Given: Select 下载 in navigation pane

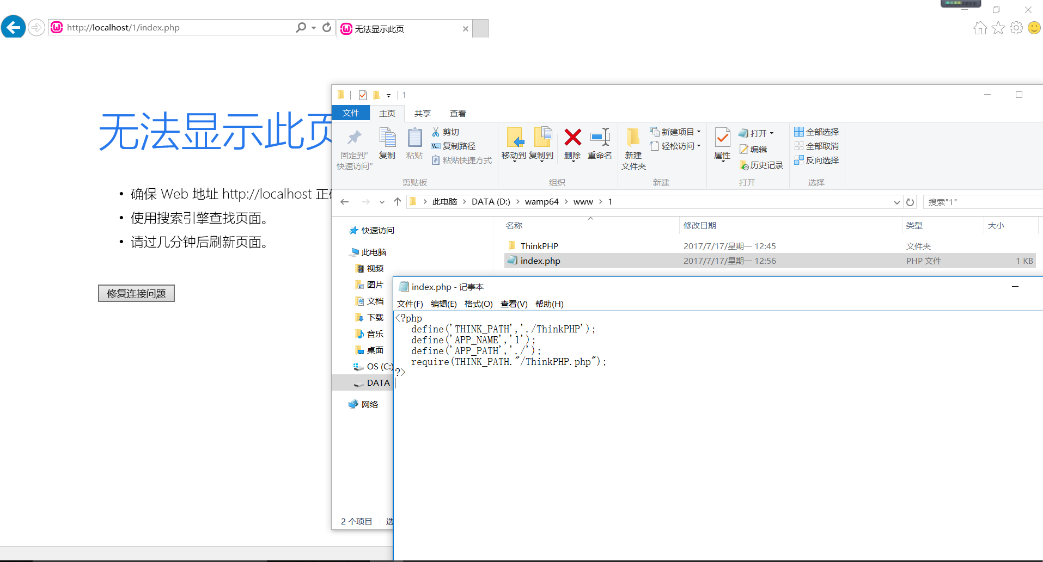Looking at the screenshot, I should (369, 318).
